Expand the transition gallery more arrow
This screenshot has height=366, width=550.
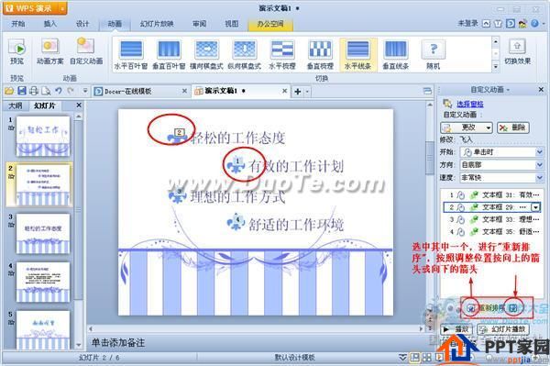(495, 66)
